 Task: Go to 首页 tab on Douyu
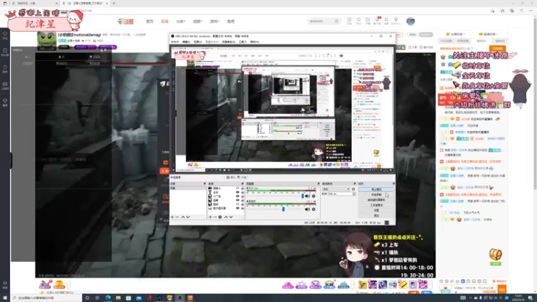click(x=150, y=21)
